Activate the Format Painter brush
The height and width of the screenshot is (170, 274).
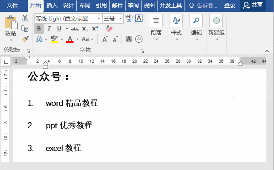point(25,39)
